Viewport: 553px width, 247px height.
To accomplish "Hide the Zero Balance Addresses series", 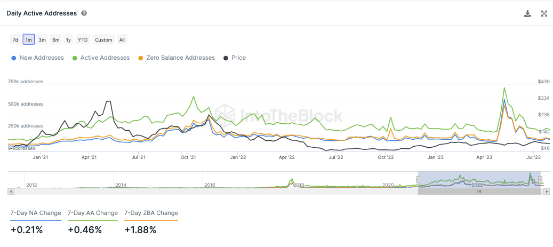I will 177,58.
